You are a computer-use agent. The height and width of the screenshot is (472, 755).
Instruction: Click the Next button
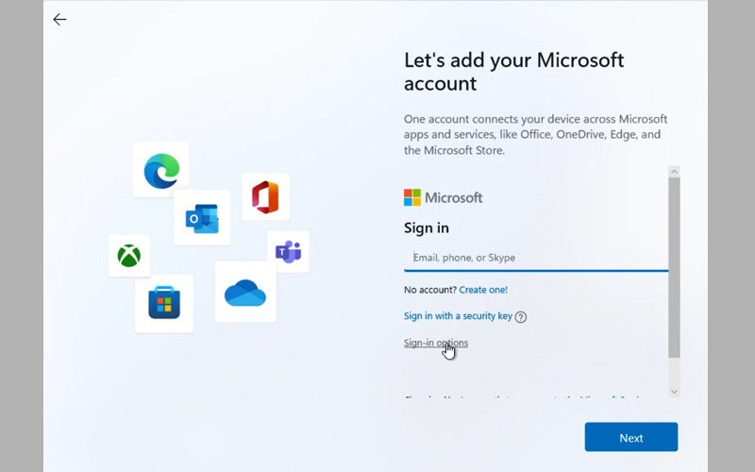[631, 437]
